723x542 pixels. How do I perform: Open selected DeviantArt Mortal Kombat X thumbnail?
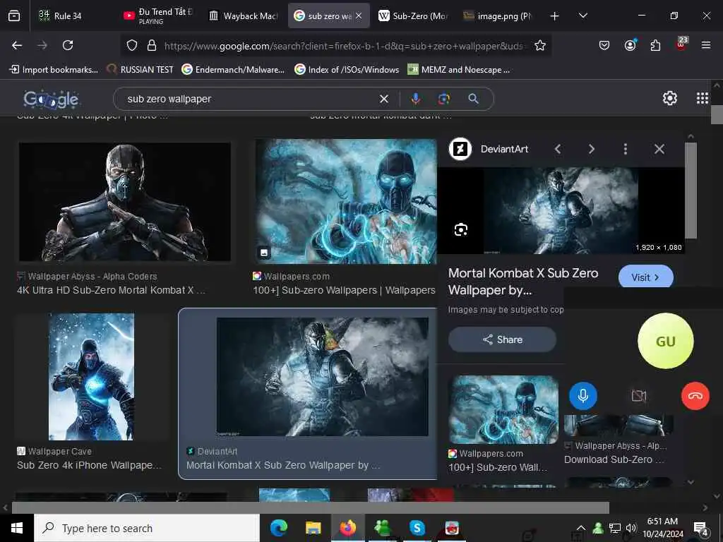pos(322,377)
